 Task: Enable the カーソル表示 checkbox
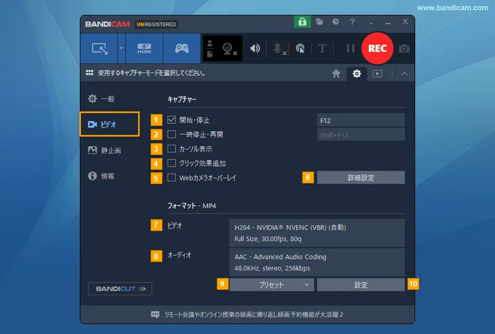tap(171, 148)
